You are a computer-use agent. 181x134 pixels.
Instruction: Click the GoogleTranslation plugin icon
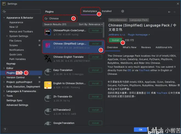48,123
